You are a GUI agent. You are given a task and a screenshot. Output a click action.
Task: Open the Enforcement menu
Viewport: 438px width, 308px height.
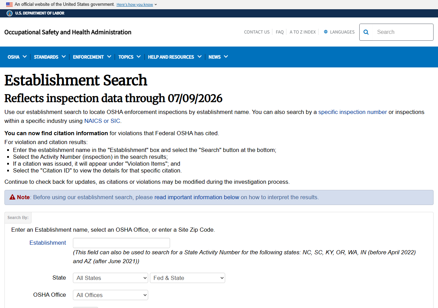(92, 57)
